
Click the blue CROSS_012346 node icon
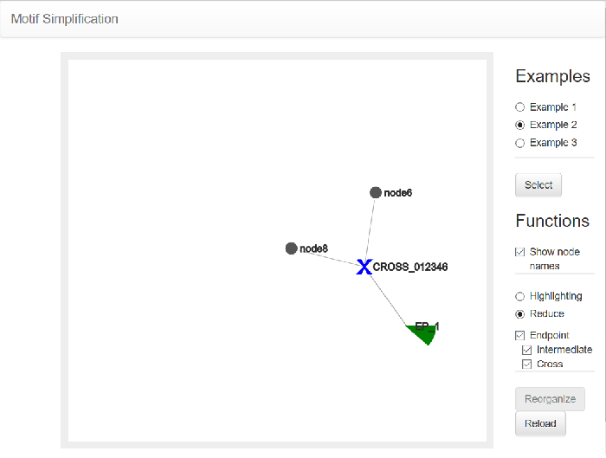point(364,267)
